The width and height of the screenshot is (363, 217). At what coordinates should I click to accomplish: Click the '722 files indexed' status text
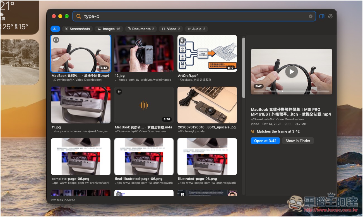coord(63,200)
